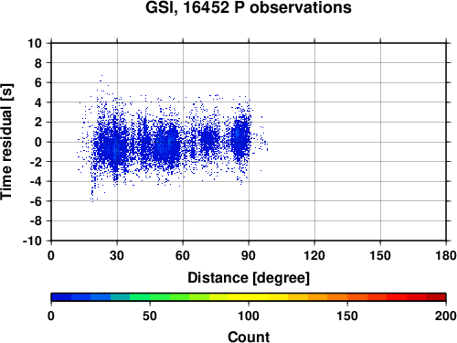Click the colorbar tick label "100"
The height and width of the screenshot is (343, 457).
click(x=249, y=316)
